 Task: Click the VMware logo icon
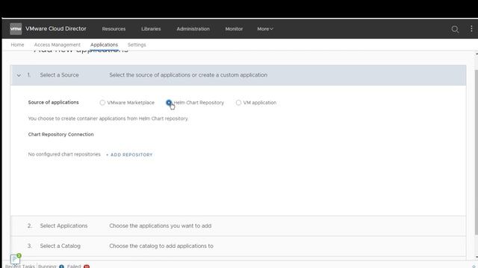click(16, 29)
